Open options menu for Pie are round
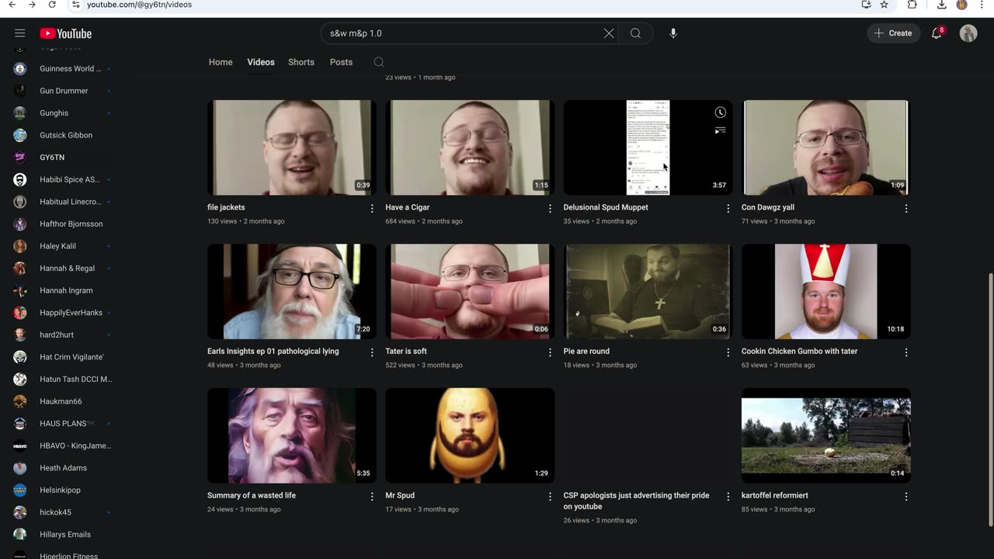Screen dimensions: 994x559 [728, 352]
